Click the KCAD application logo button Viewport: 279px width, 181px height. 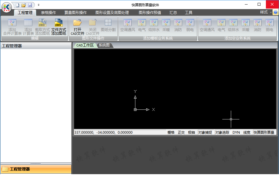coord(7,7)
